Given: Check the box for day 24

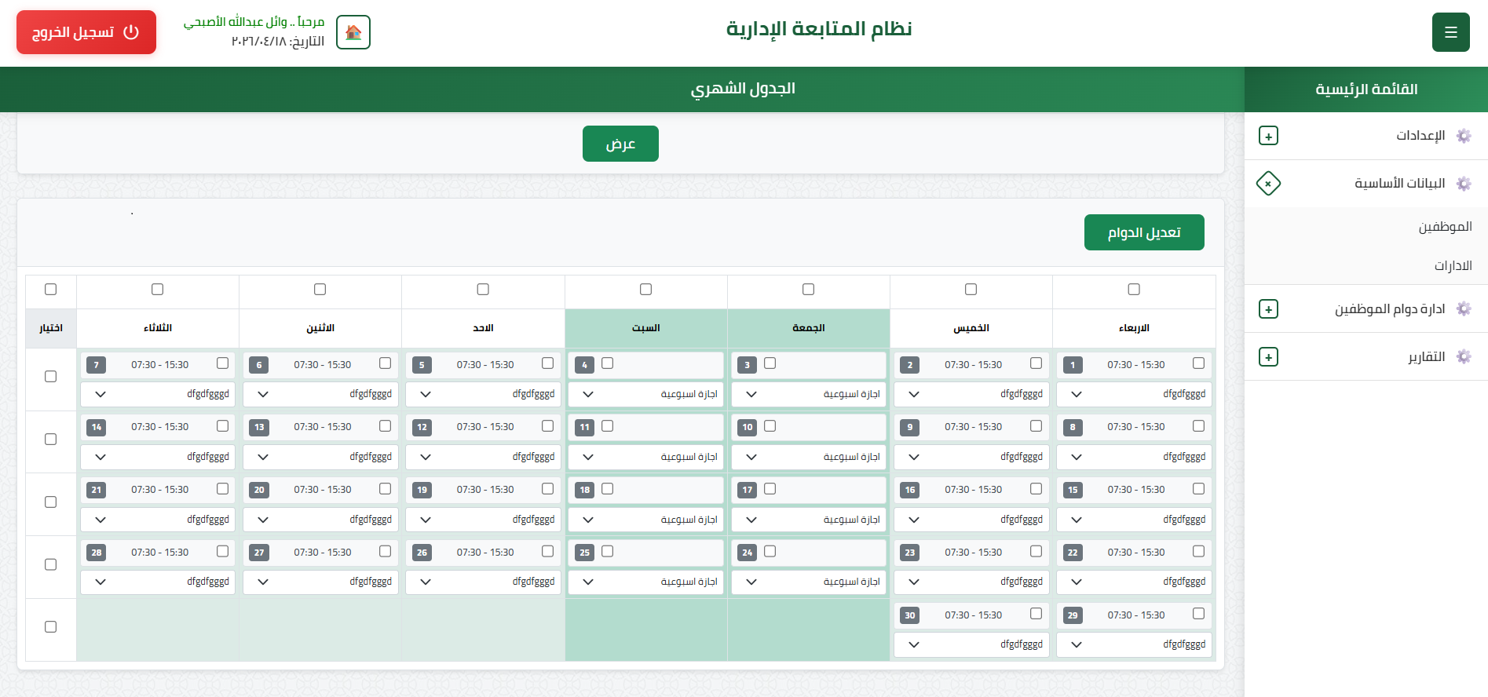Looking at the screenshot, I should (x=770, y=552).
